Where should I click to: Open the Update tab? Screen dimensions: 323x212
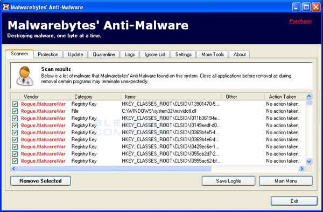75,54
